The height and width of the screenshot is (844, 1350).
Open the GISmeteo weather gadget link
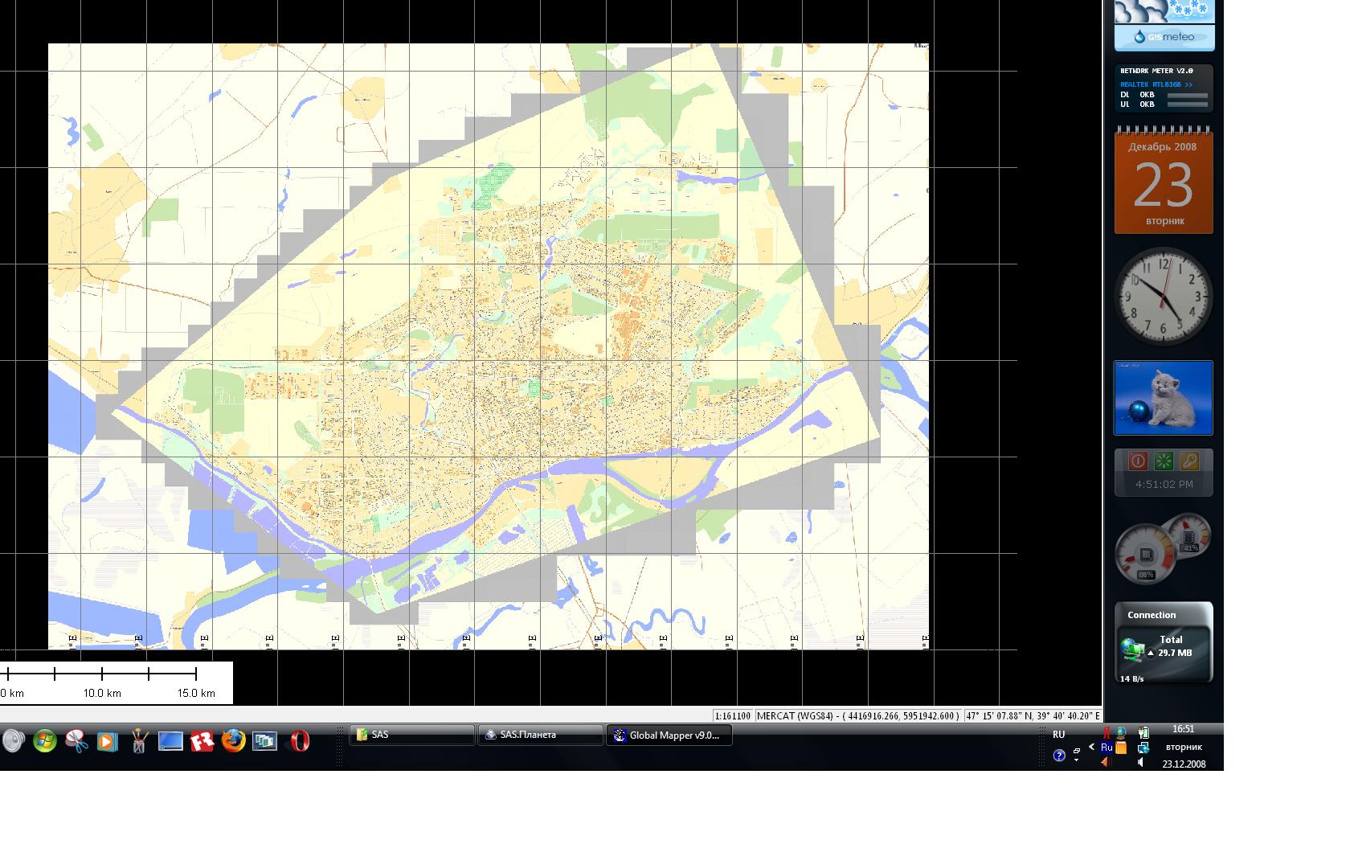[x=1164, y=37]
